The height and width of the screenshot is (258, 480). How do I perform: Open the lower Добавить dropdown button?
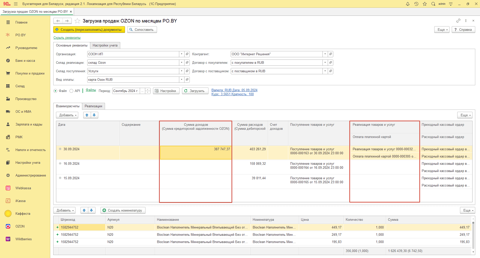click(x=64, y=210)
